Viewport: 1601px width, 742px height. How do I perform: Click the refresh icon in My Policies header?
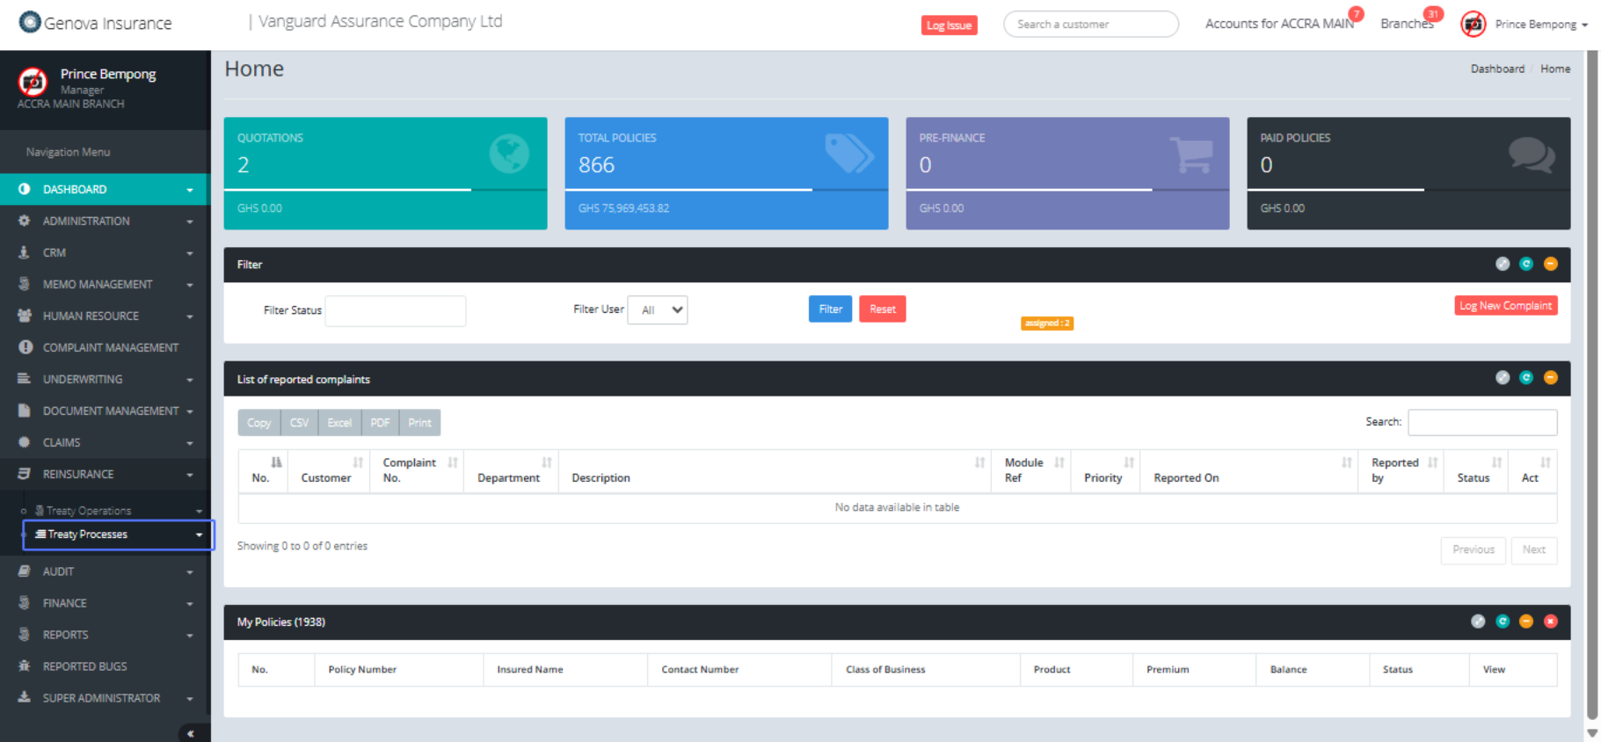(1503, 622)
